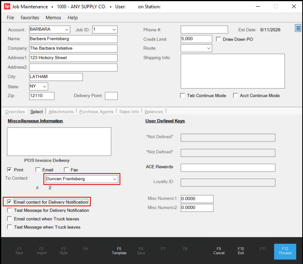Click the City field containing LATHAM
Viewport: 303px width, 264px height.
[56, 77]
